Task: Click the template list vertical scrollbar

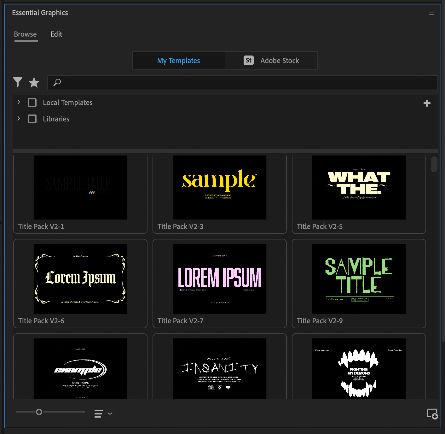Action: click(x=434, y=164)
